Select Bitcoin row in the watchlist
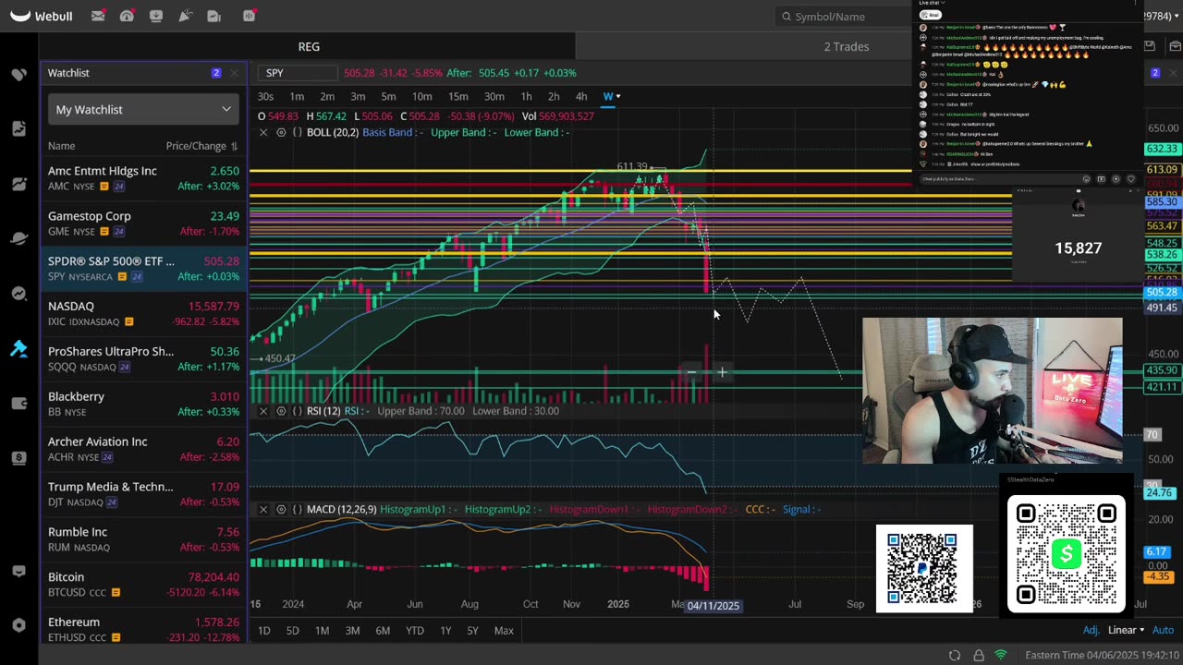The height and width of the screenshot is (665, 1183). (x=143, y=584)
